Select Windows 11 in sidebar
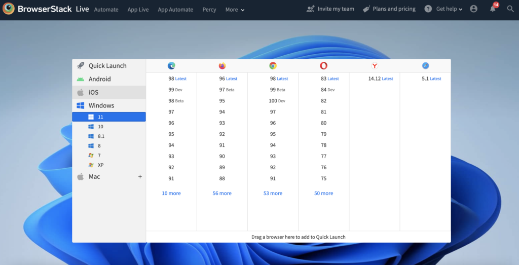 [109, 117]
